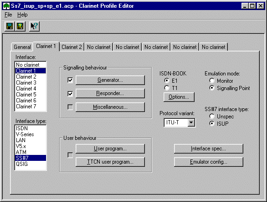The image size is (267, 202).
Task: Open the Generator settings button
Action: click(110, 80)
